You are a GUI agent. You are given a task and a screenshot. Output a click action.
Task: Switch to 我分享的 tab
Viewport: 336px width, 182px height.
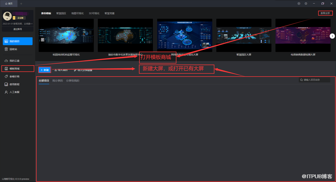click(58, 80)
